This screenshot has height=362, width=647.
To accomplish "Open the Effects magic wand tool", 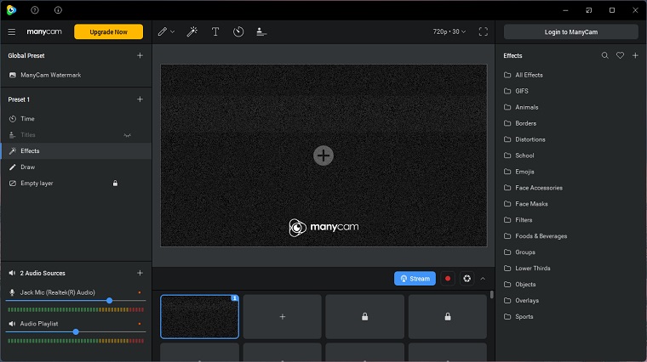I will tap(192, 31).
